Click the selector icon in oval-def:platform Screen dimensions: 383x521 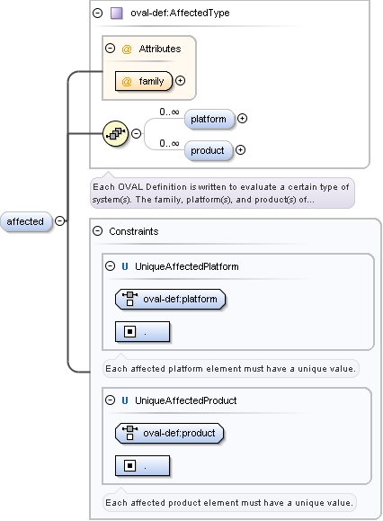pyautogui.click(x=129, y=299)
